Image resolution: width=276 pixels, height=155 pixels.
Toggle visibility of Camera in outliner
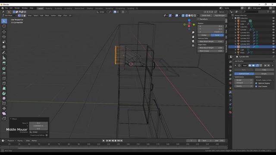pos(273,21)
